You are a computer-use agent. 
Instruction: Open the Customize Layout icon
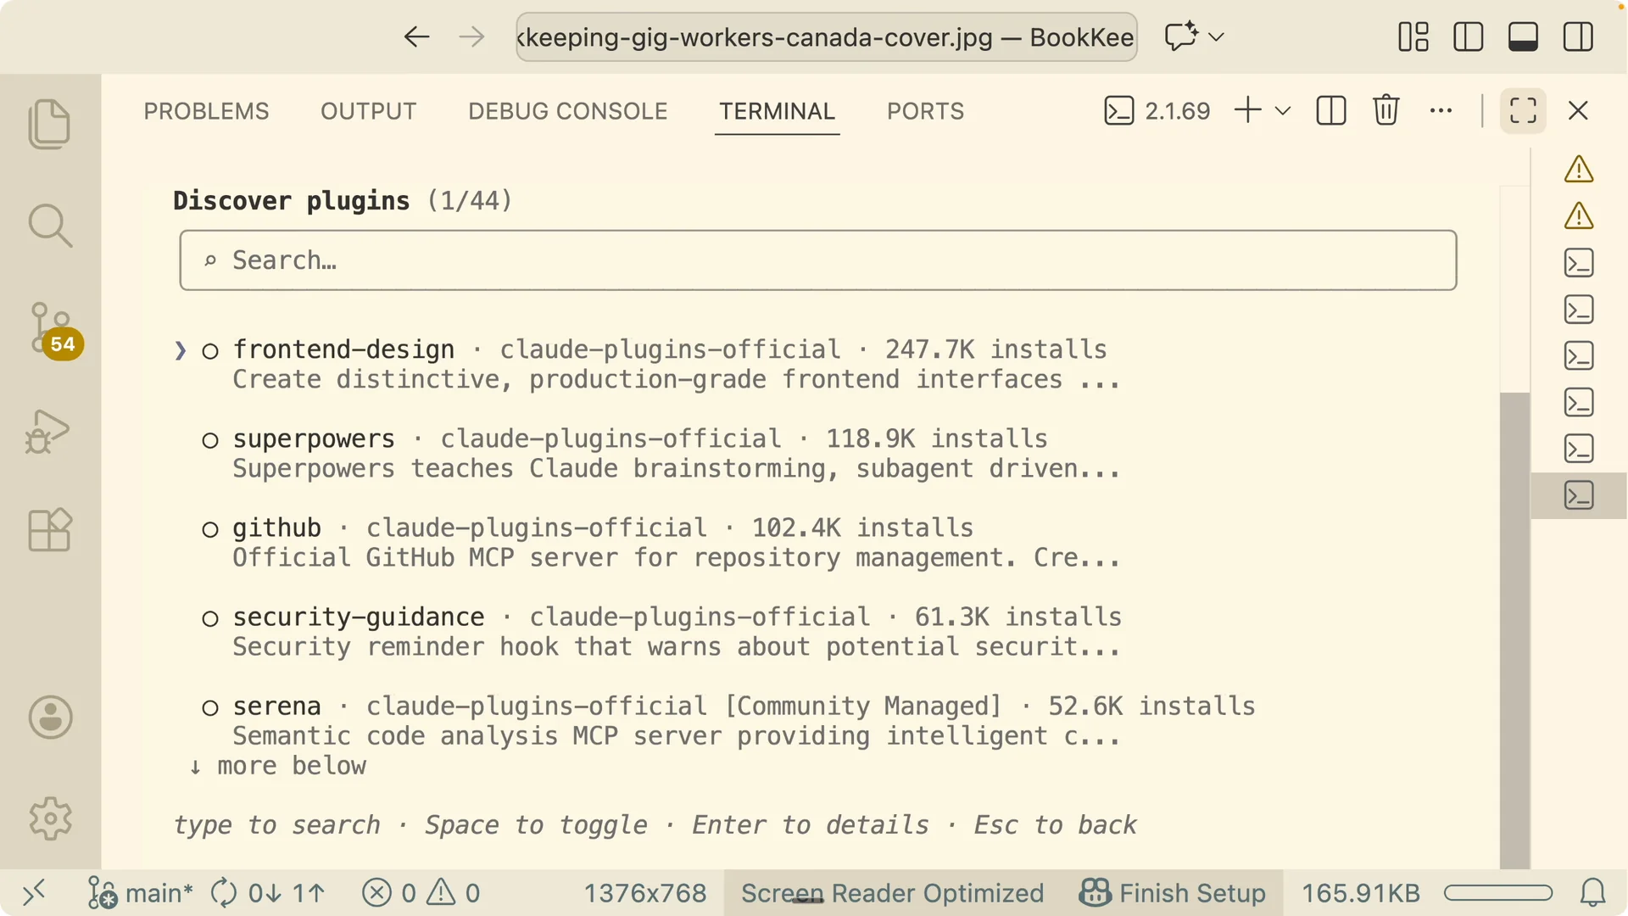[1413, 36]
